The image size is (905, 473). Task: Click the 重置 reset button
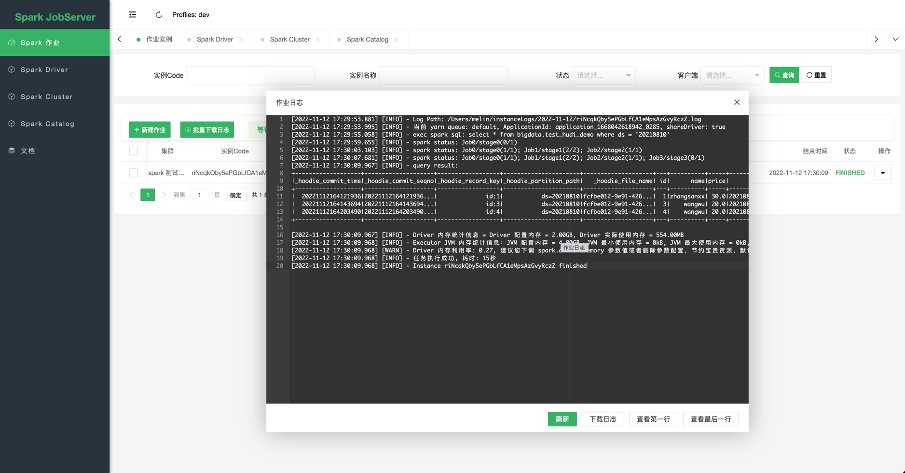click(816, 75)
